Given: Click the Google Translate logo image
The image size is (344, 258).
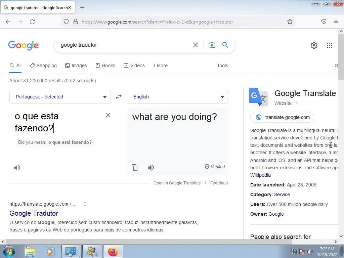Looking at the screenshot, I should click(x=258, y=97).
